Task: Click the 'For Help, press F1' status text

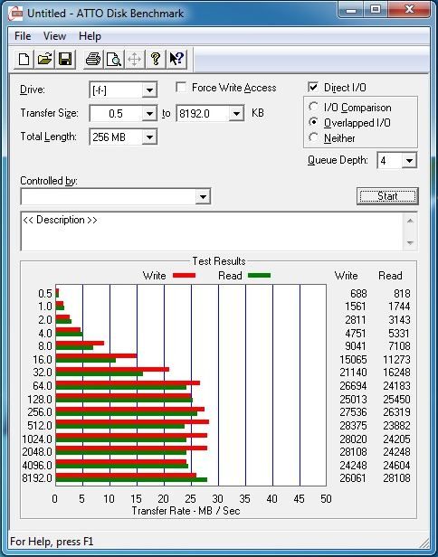Action: [52, 542]
